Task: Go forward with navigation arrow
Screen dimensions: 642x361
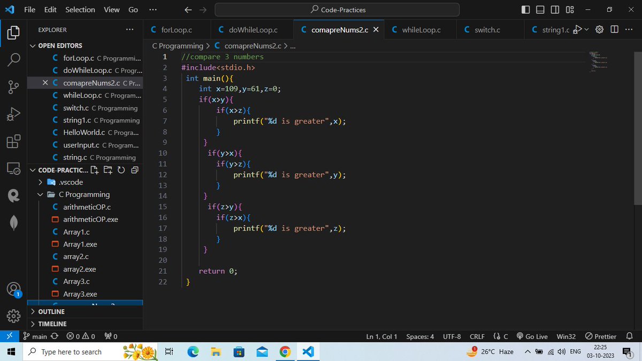Action: [x=202, y=10]
